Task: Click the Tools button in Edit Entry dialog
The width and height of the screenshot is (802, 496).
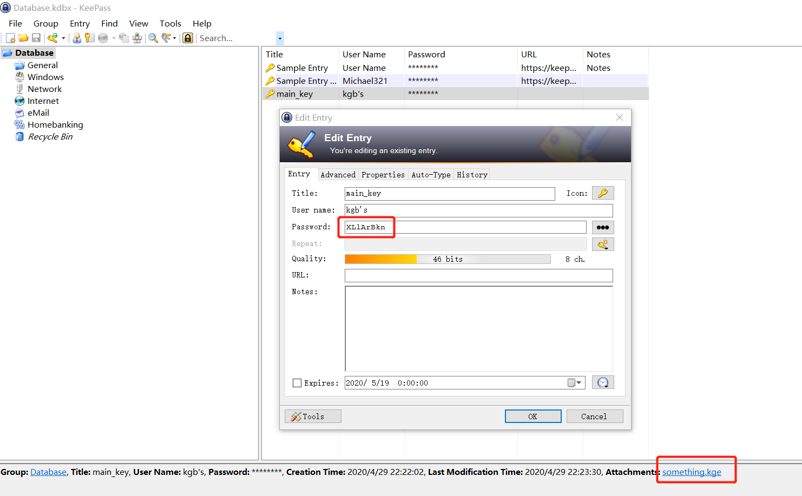Action: click(x=313, y=416)
